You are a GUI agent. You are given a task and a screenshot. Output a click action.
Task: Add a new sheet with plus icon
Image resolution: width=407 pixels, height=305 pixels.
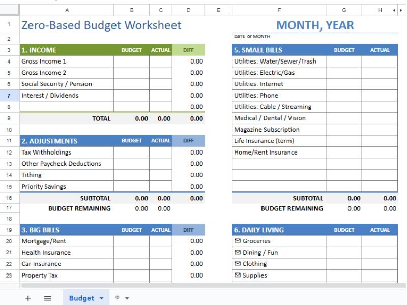(28, 298)
